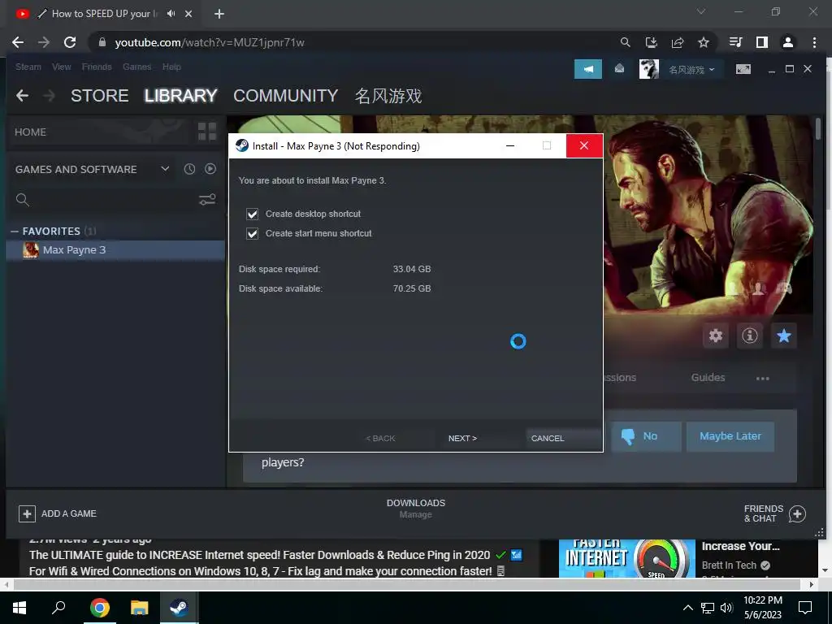Screen dimensions: 832x624
Task: Switch to the LIBRARY tab
Action: tap(180, 96)
